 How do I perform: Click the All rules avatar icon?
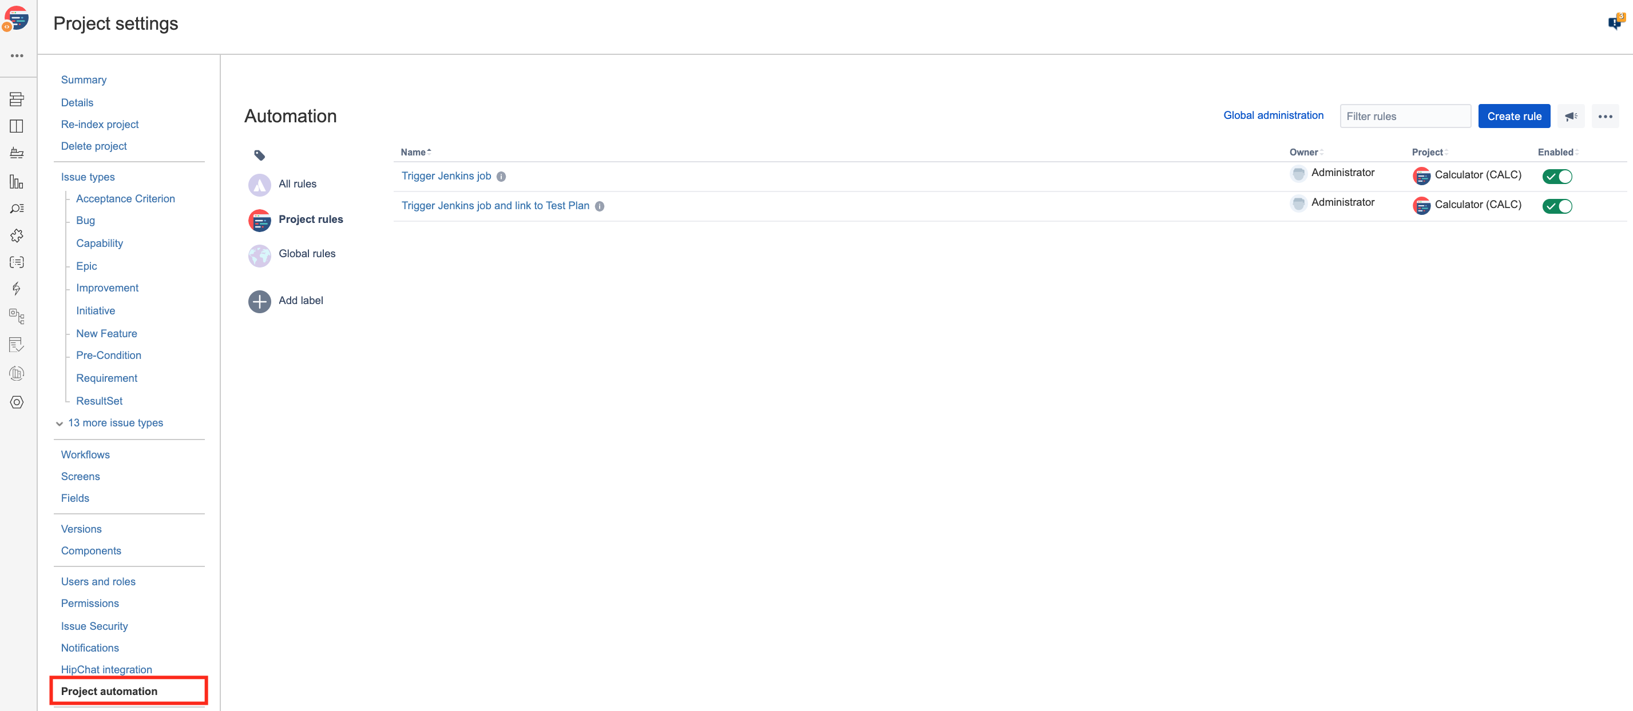pos(259,185)
